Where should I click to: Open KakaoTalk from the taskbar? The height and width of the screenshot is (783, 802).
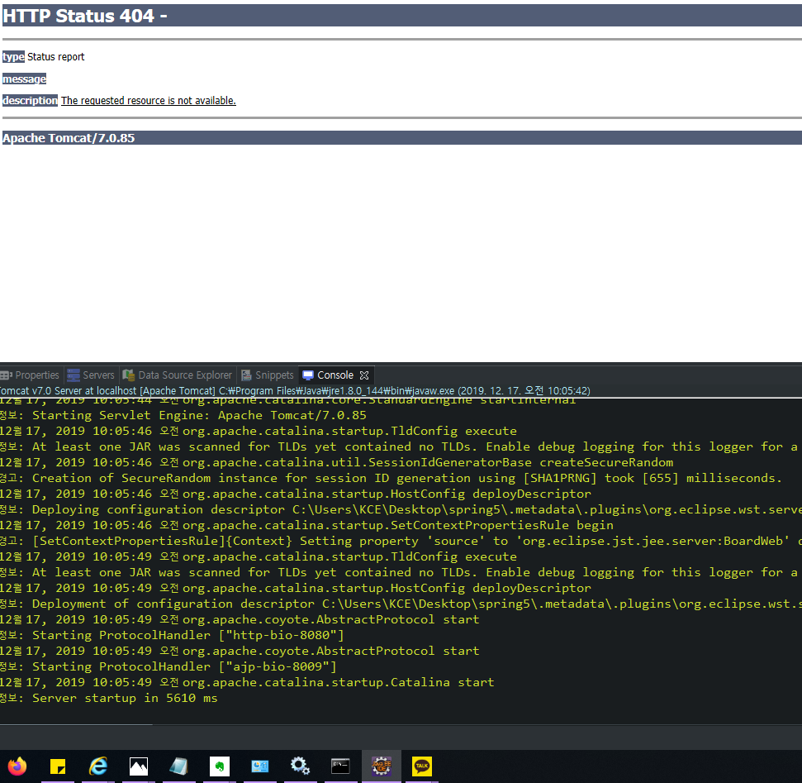(422, 766)
